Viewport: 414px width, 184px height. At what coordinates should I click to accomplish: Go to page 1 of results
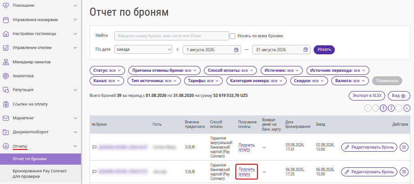tap(383, 108)
